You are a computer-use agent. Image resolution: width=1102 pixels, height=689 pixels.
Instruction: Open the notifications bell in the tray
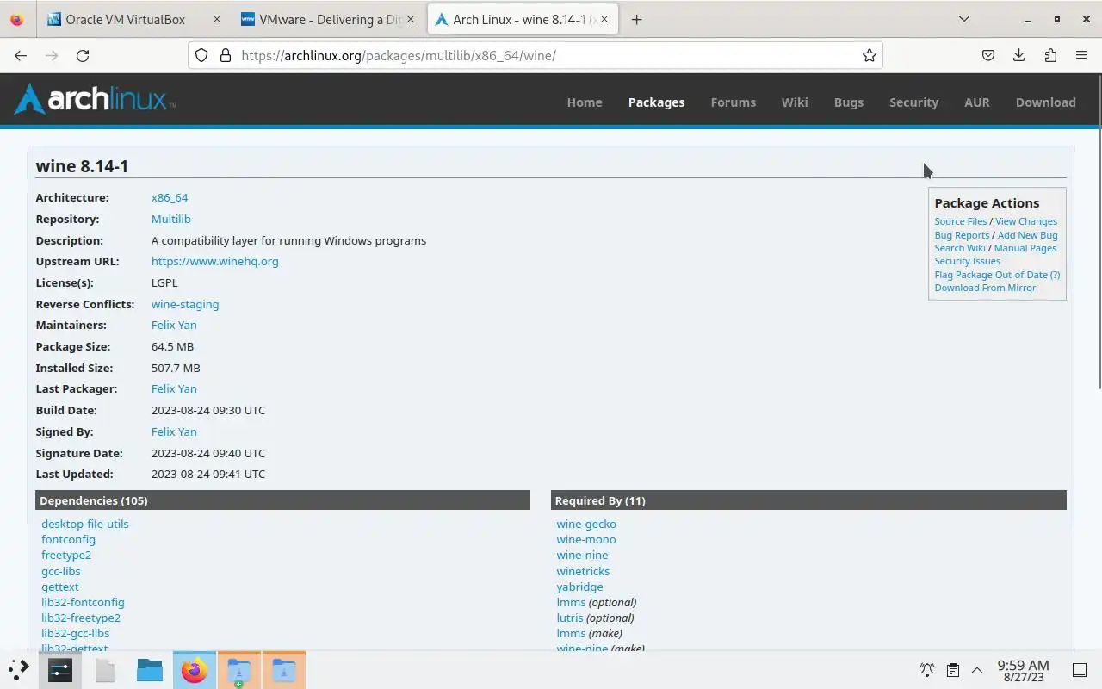tap(927, 670)
